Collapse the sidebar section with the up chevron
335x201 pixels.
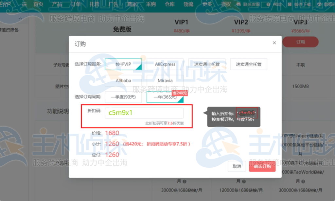point(21,19)
